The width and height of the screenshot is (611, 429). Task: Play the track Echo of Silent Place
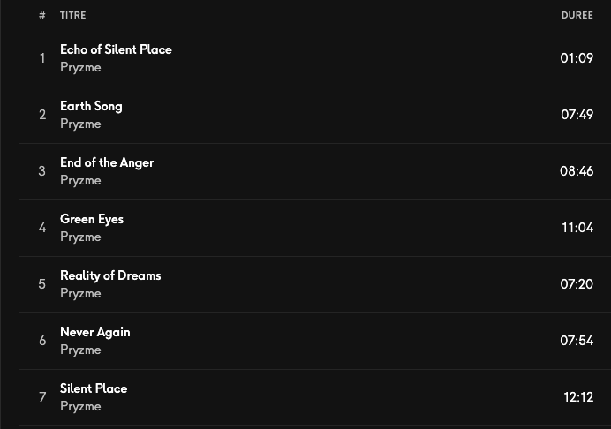pyautogui.click(x=116, y=49)
